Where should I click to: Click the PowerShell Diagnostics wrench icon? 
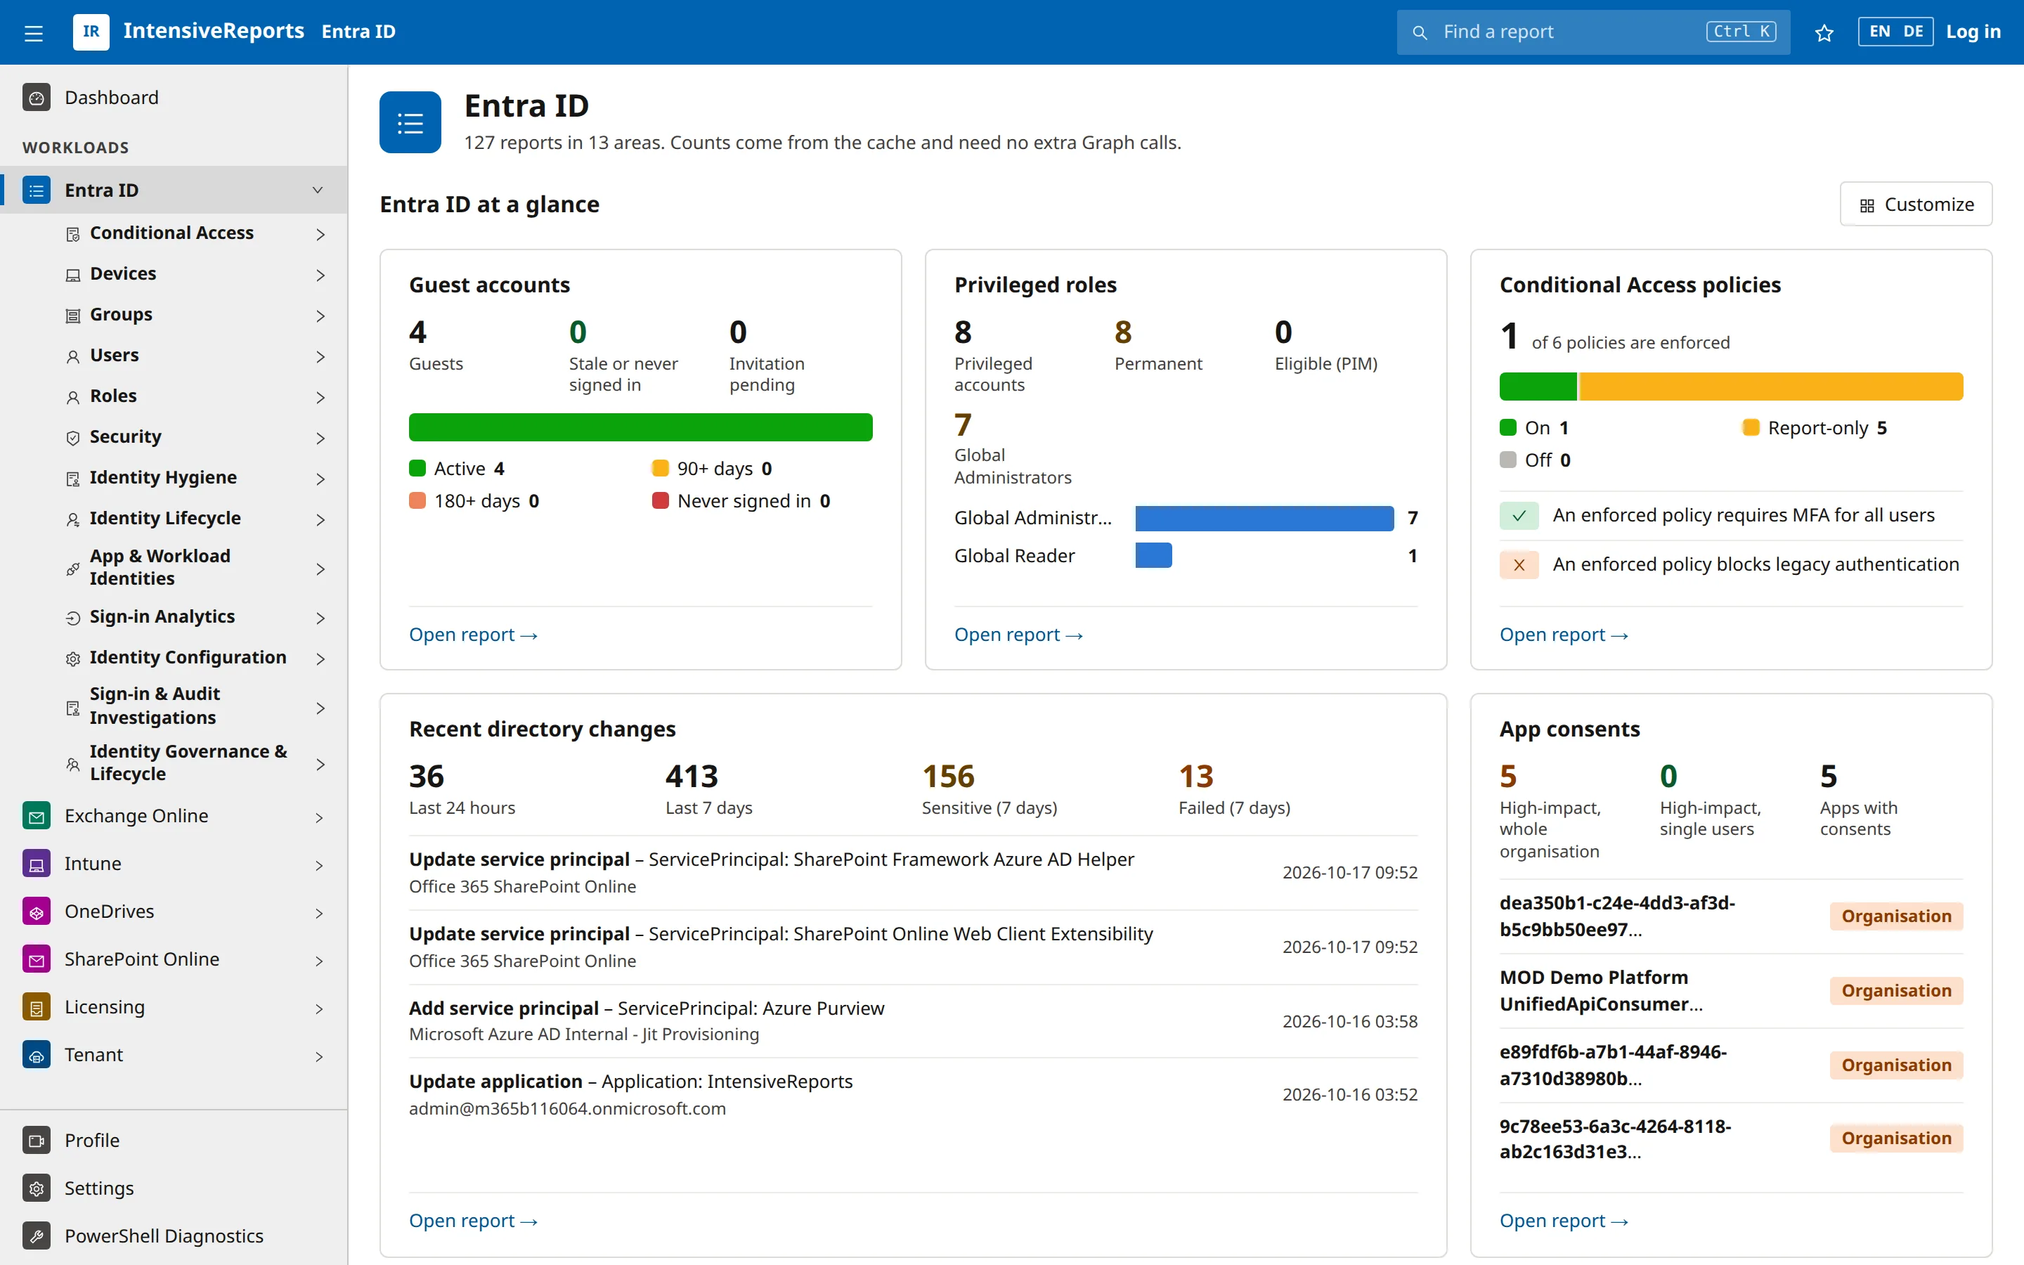tap(36, 1235)
